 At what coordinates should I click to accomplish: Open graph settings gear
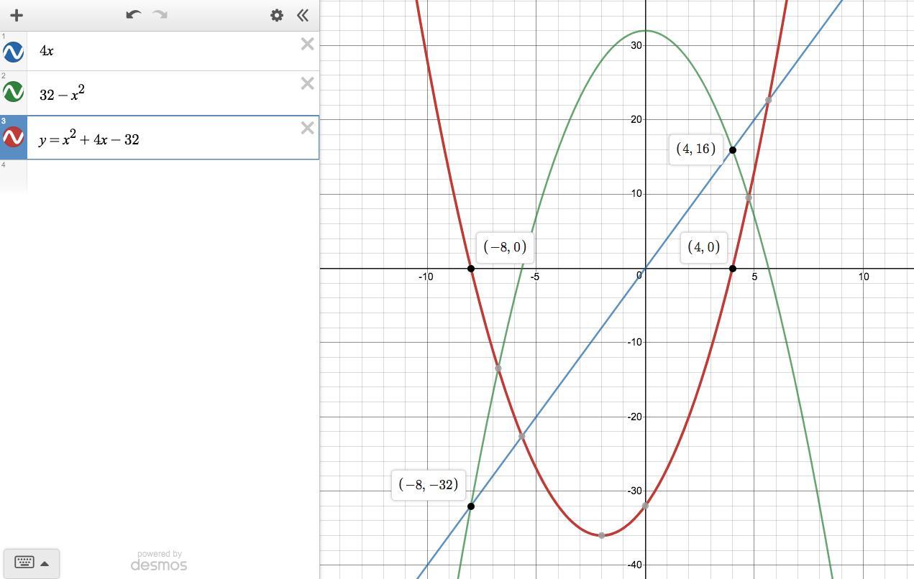click(277, 15)
